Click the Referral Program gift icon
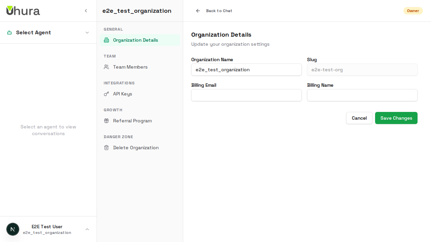431x242 pixels. [106, 121]
